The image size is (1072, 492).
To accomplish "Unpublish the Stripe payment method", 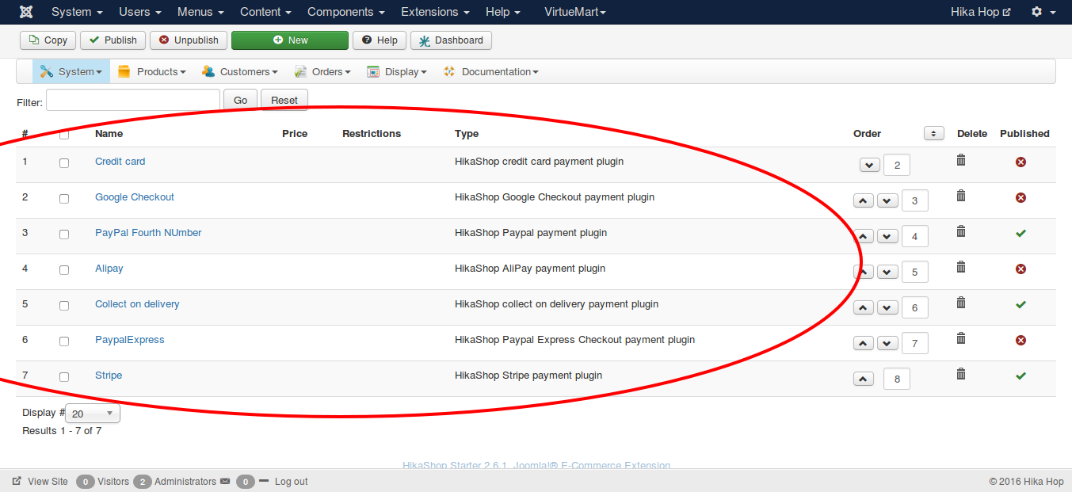I will pos(1020,376).
